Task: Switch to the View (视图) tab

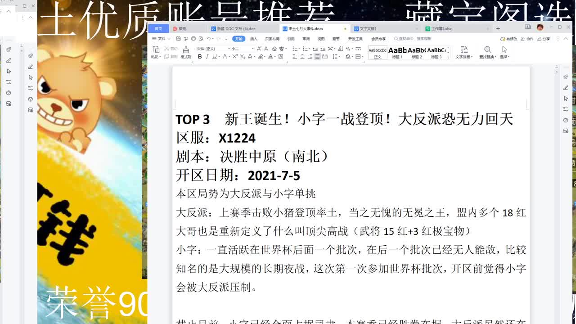Action: [x=321, y=39]
